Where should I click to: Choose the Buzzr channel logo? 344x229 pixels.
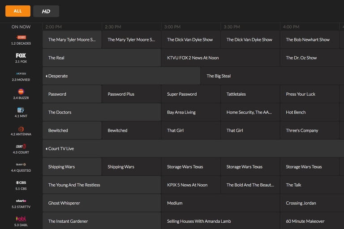[21, 92]
